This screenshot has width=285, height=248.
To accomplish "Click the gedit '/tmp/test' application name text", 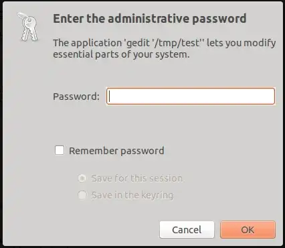I will [x=163, y=43].
